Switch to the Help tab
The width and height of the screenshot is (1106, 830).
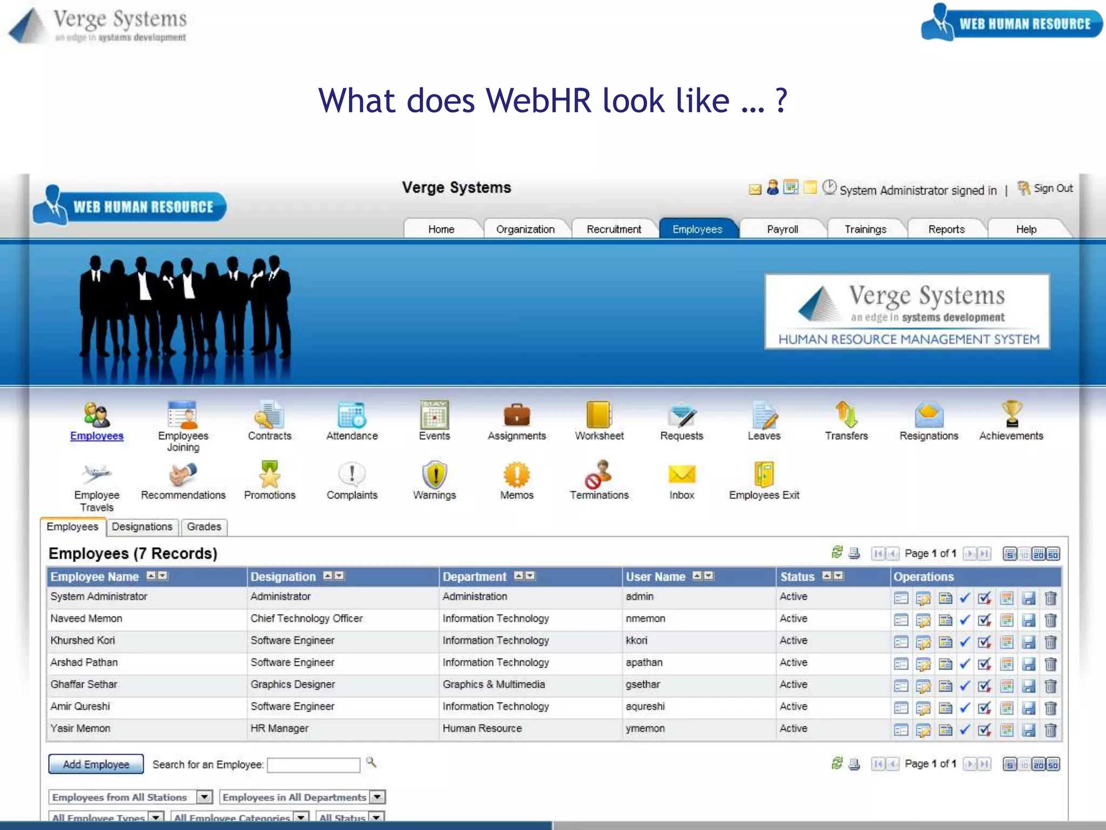[1026, 229]
